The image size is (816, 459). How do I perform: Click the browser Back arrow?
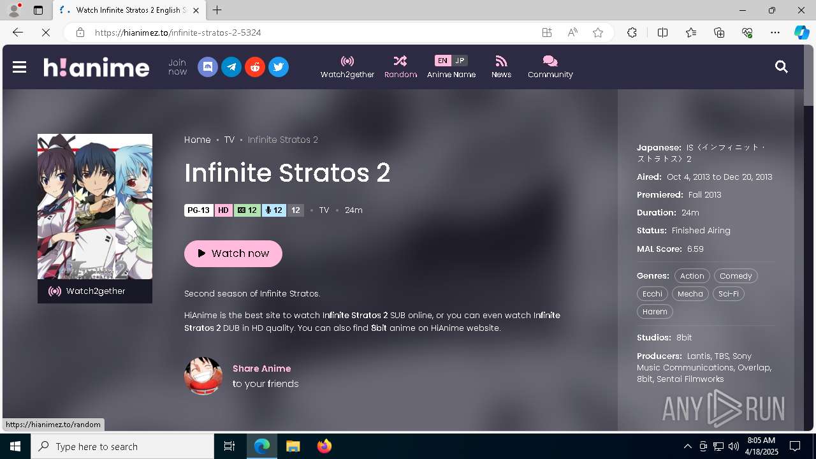point(18,33)
